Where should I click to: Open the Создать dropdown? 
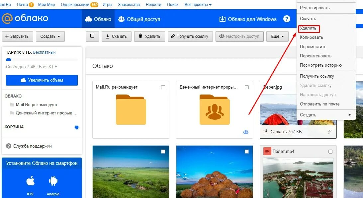pos(50,36)
